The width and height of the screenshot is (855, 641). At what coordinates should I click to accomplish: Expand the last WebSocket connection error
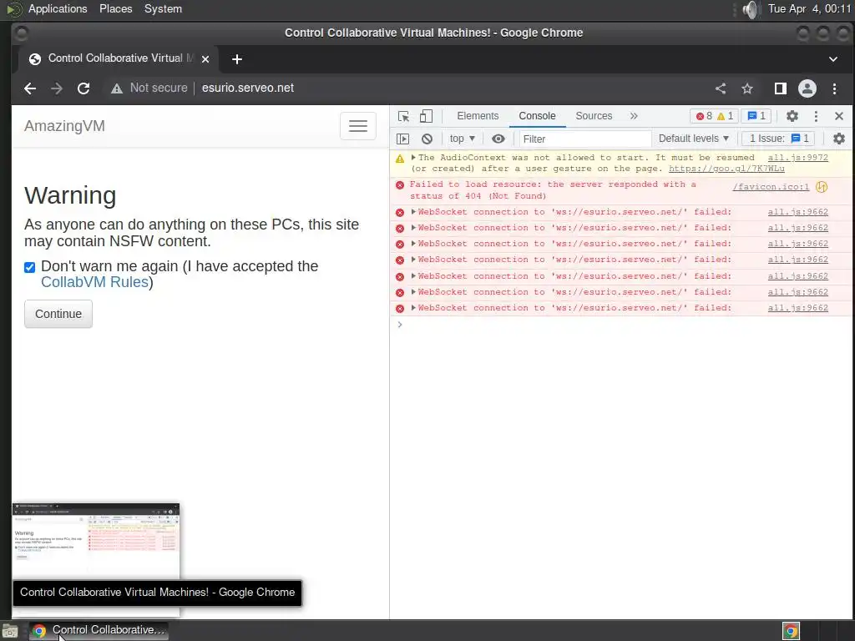coord(413,308)
